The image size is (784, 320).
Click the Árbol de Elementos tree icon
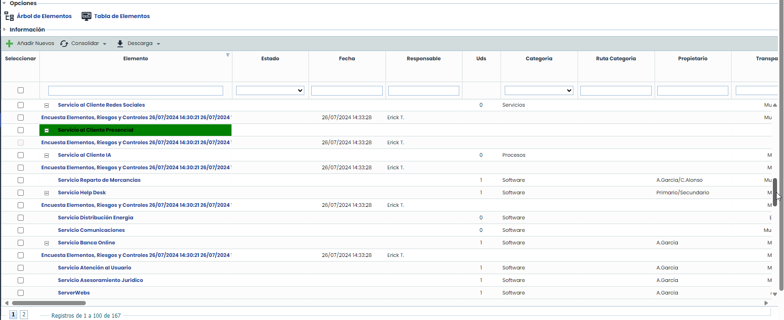9,16
